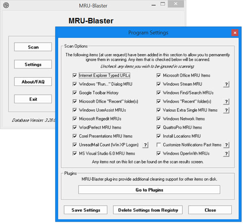The height and width of the screenshot is (223, 243).
Task: Uncheck Internet Explorer Typed URLs
Action: coord(75,75)
